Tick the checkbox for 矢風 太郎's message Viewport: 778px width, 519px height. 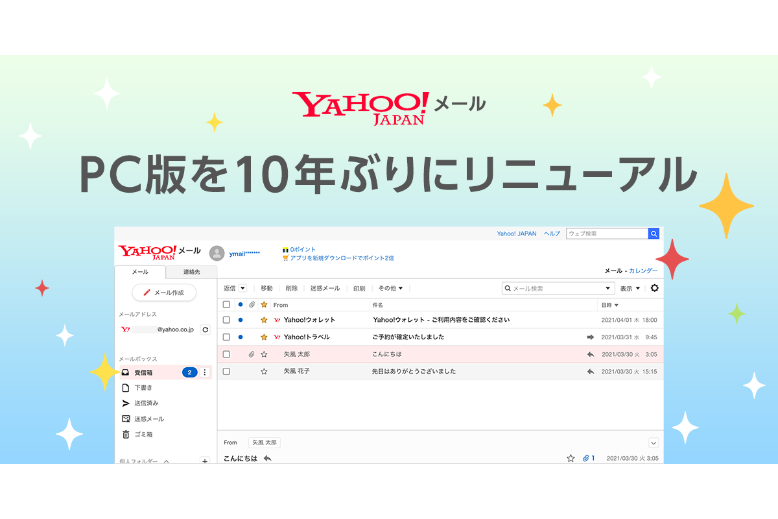pyautogui.click(x=226, y=354)
